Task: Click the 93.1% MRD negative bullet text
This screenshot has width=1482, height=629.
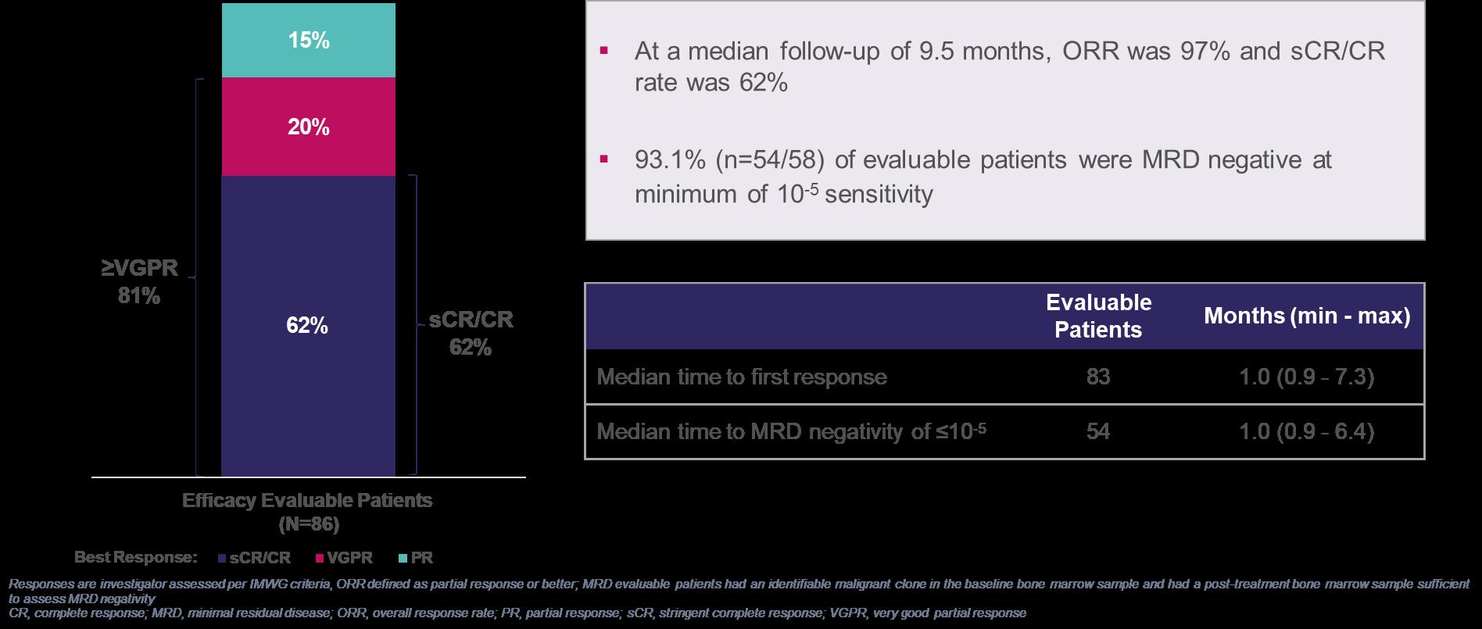Action: click(983, 177)
